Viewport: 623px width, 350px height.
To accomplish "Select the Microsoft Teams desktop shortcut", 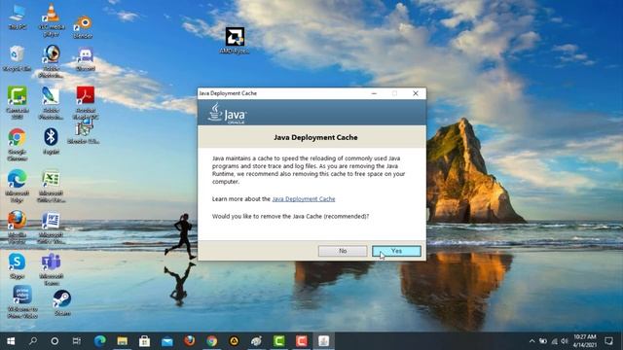I will pyautogui.click(x=52, y=269).
